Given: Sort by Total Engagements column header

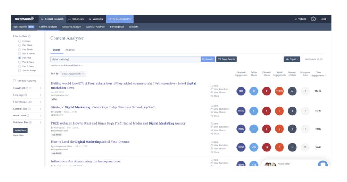Looking at the screenshot, I should click(x=319, y=74).
